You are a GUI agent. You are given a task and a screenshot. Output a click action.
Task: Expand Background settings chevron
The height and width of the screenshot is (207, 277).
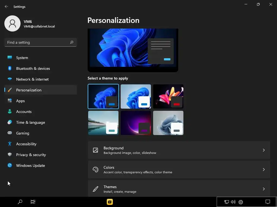[263, 150]
